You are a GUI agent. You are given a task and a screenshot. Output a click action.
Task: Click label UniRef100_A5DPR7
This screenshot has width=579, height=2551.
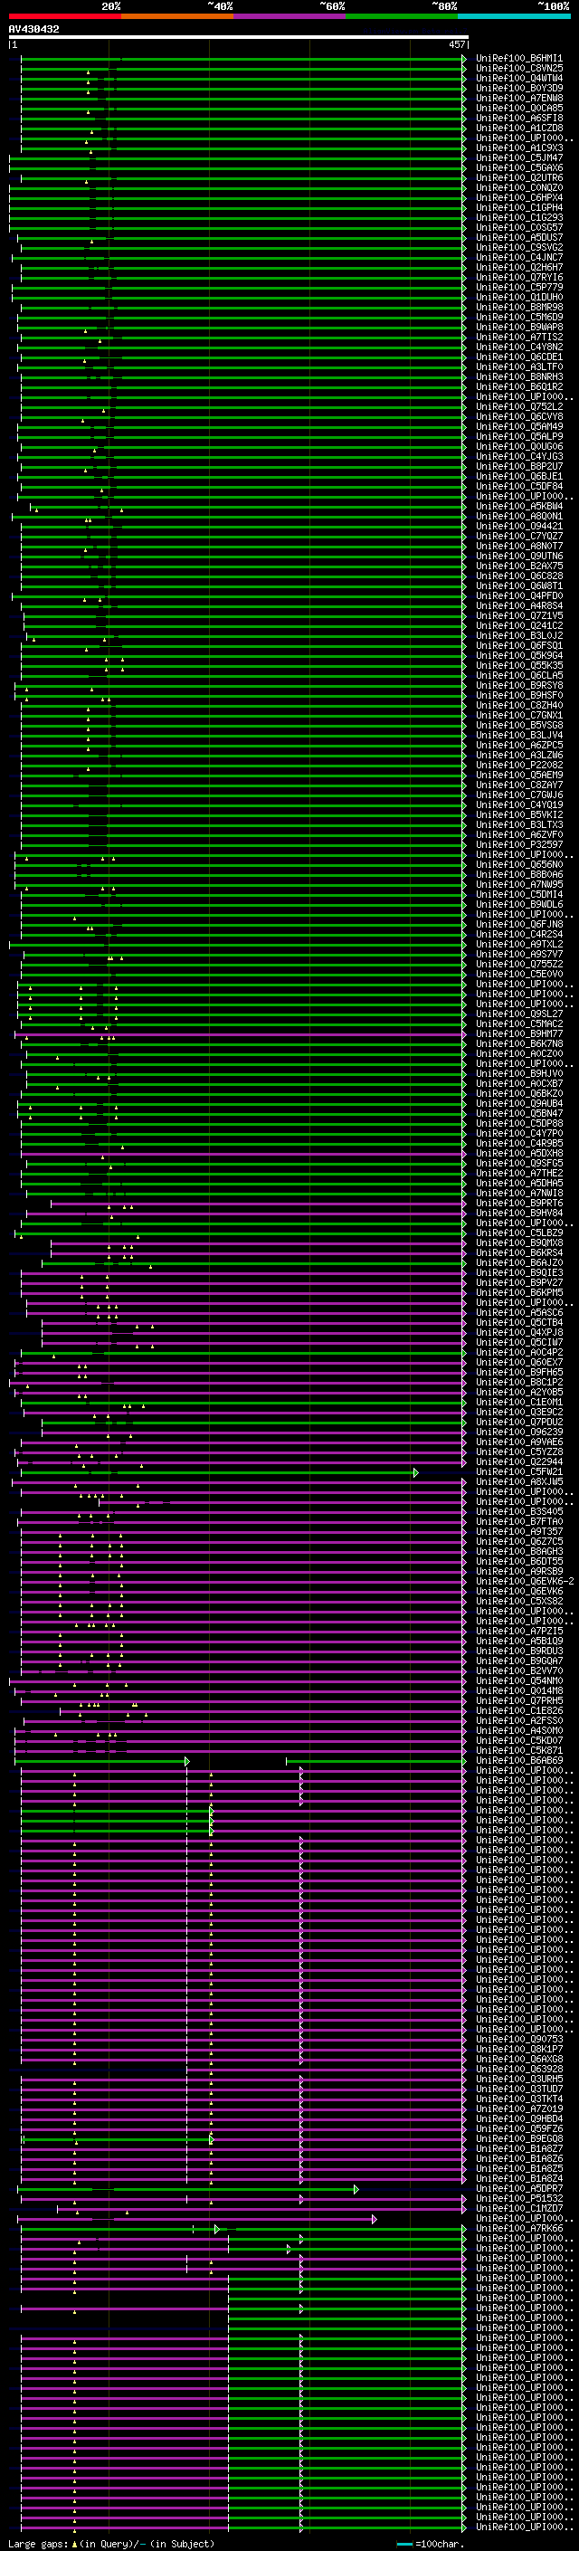(519, 2187)
